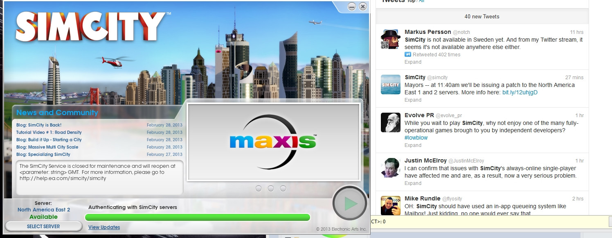612x238 pixels.
Task: Close the SimCity launcher window
Action: [363, 7]
